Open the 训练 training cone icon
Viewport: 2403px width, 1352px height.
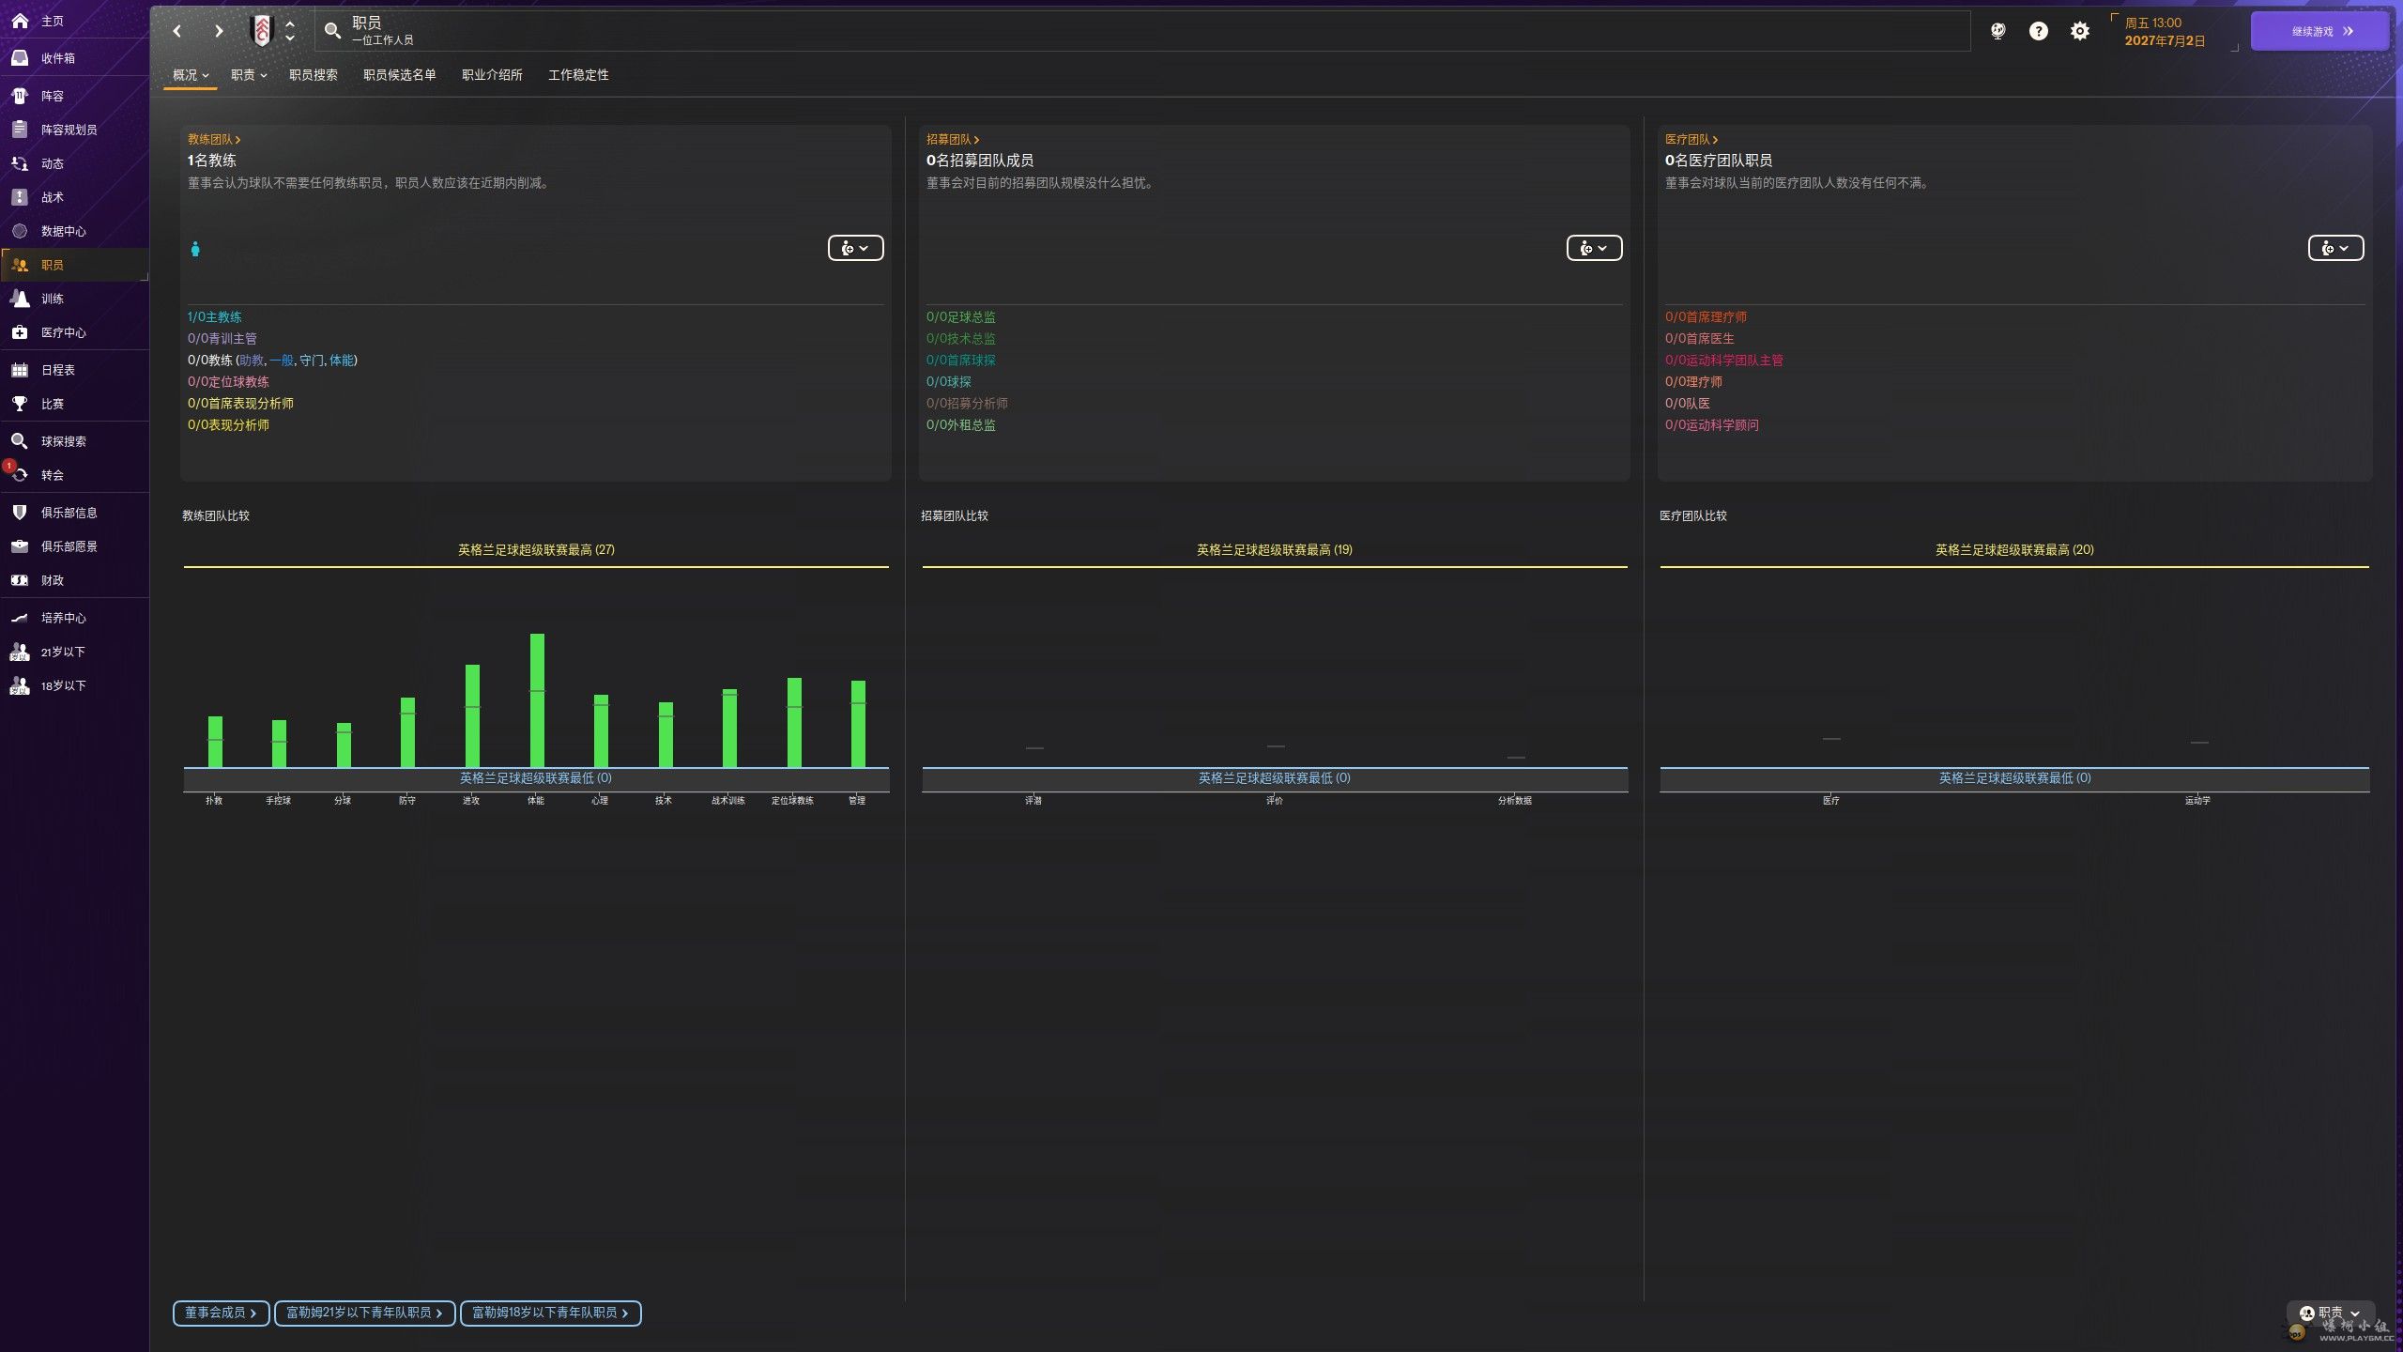[20, 299]
